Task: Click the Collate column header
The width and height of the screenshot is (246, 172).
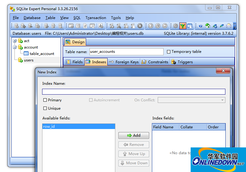Action: (x=193, y=127)
